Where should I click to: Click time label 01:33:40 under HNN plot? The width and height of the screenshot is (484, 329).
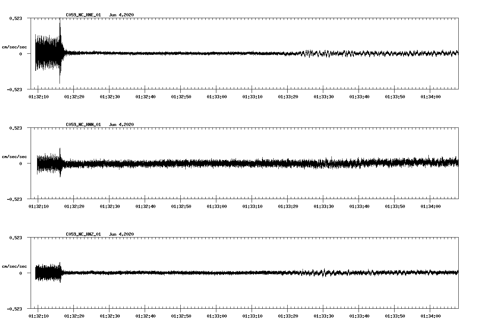click(359, 207)
